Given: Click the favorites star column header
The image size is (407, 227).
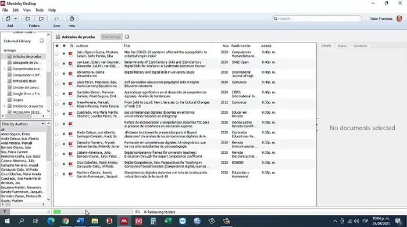Looking at the screenshot, I should [57, 46].
